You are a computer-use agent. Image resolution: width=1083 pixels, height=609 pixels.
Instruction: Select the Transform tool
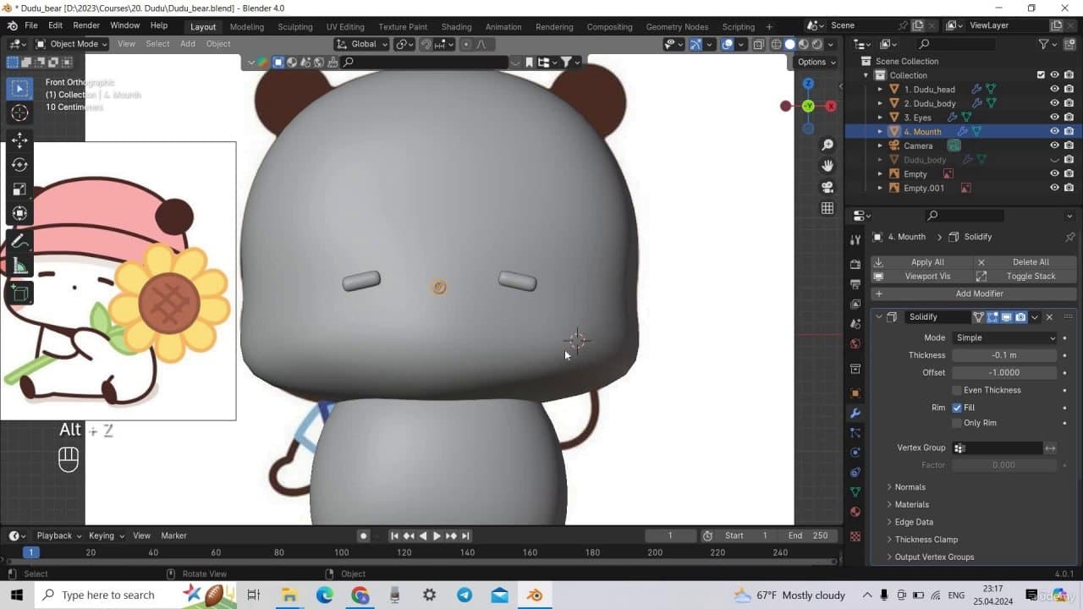[19, 213]
